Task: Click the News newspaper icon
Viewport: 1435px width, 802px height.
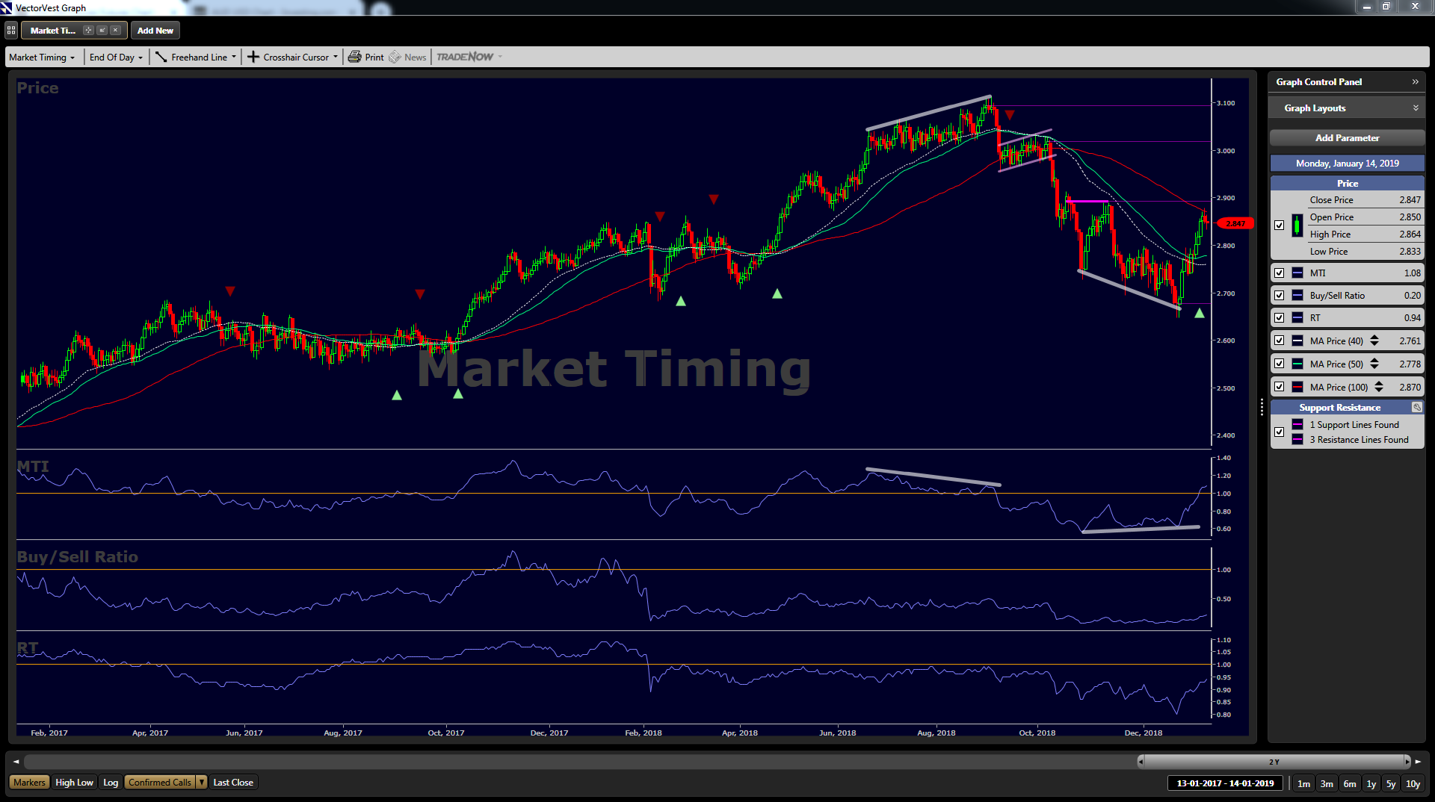Action: 395,57
